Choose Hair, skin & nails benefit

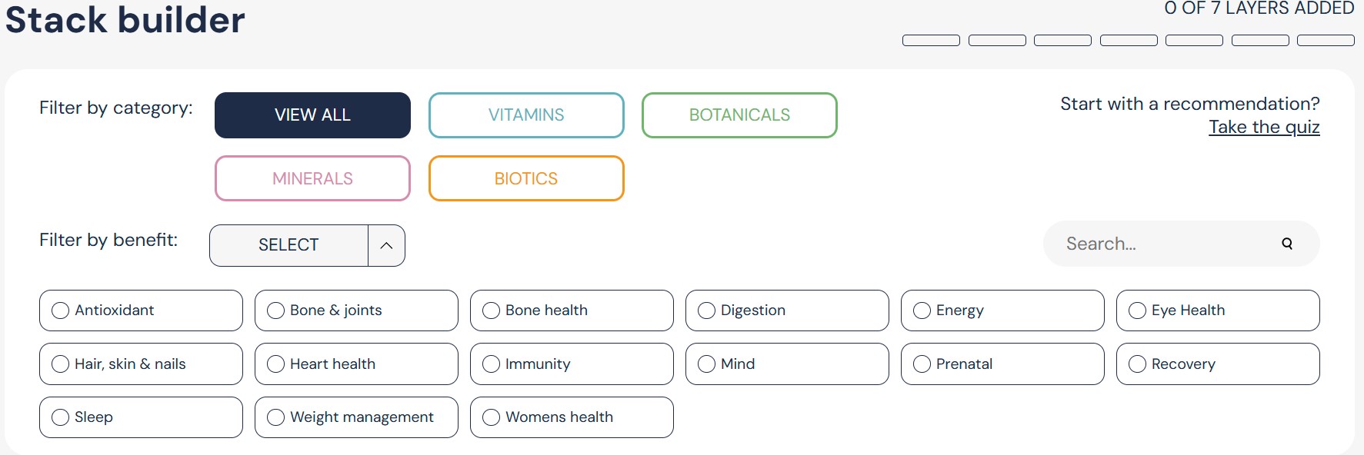tap(141, 364)
